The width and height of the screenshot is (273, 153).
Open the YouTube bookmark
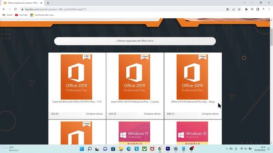[x=21, y=15]
